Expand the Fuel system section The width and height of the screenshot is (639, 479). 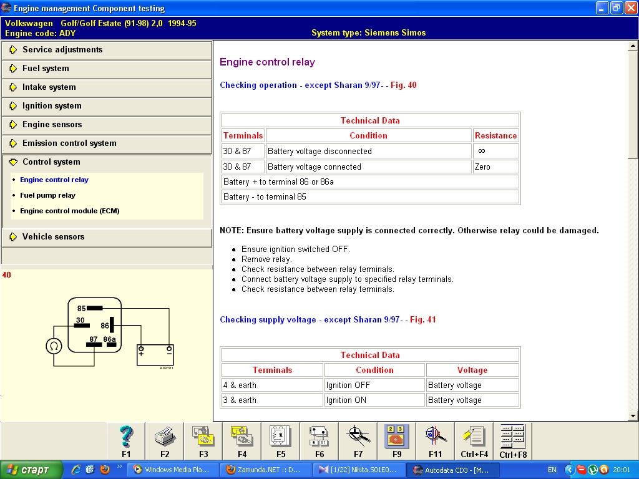point(46,69)
